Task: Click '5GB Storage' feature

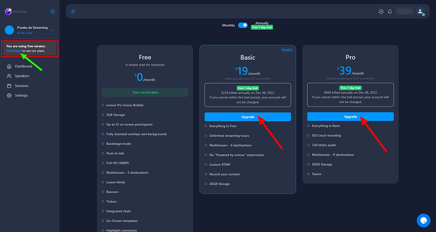Action: (x=115, y=115)
